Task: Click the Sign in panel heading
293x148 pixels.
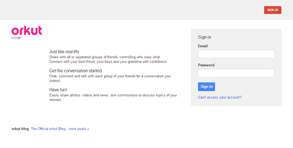Action: point(204,37)
